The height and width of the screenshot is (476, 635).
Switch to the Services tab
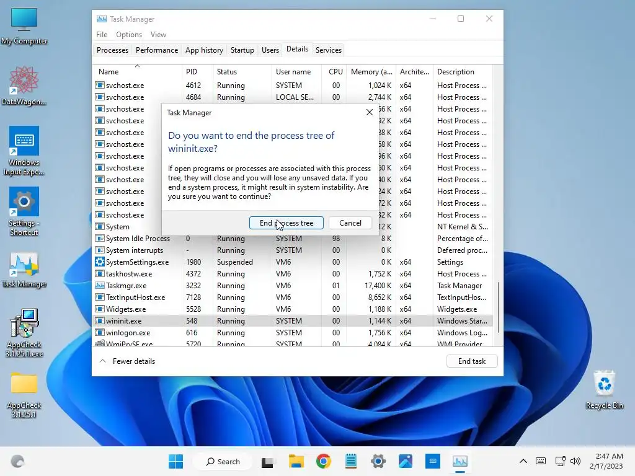click(x=329, y=50)
